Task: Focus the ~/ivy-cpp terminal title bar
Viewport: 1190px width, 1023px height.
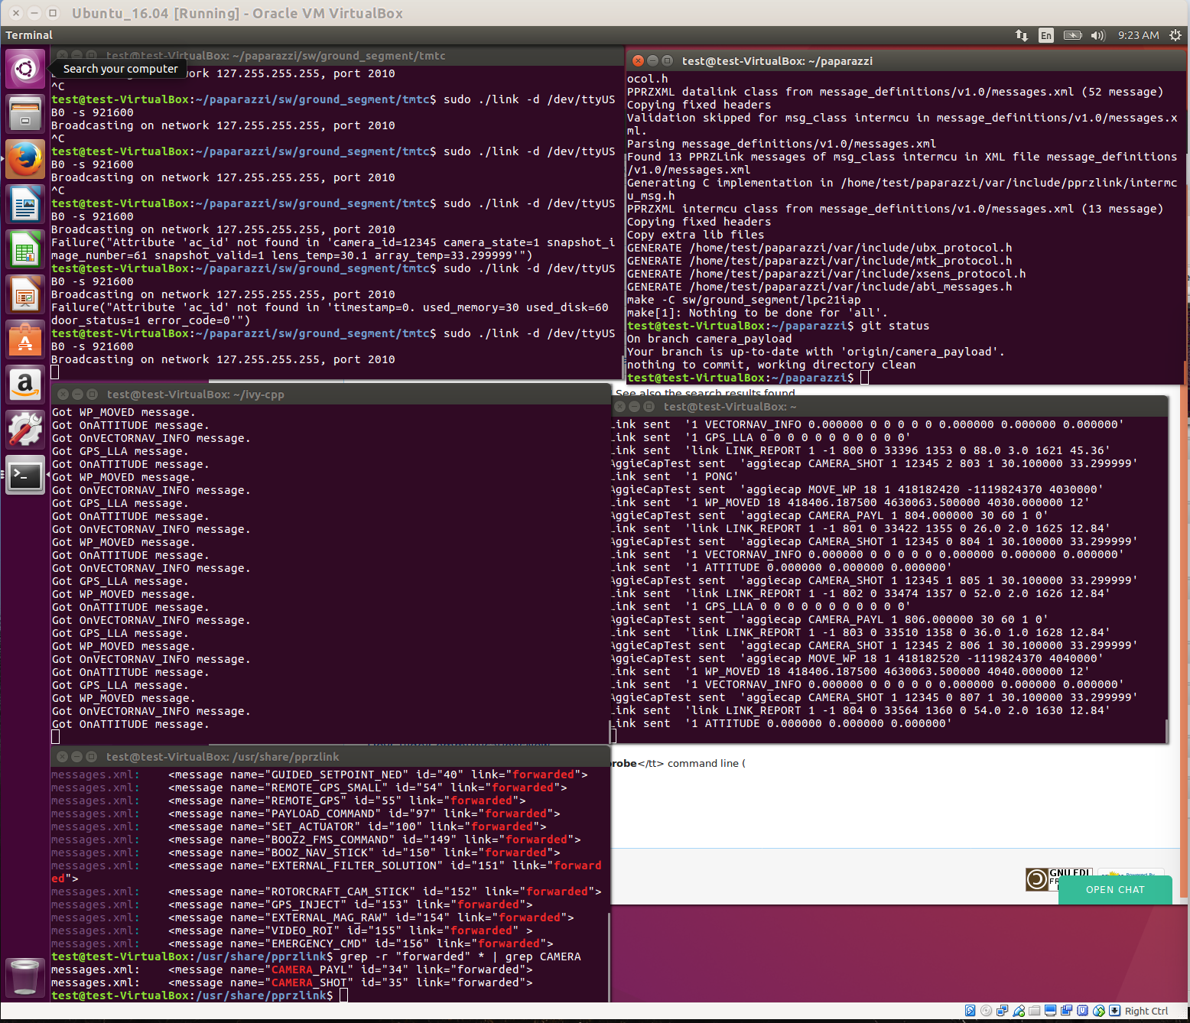Action: (330, 395)
